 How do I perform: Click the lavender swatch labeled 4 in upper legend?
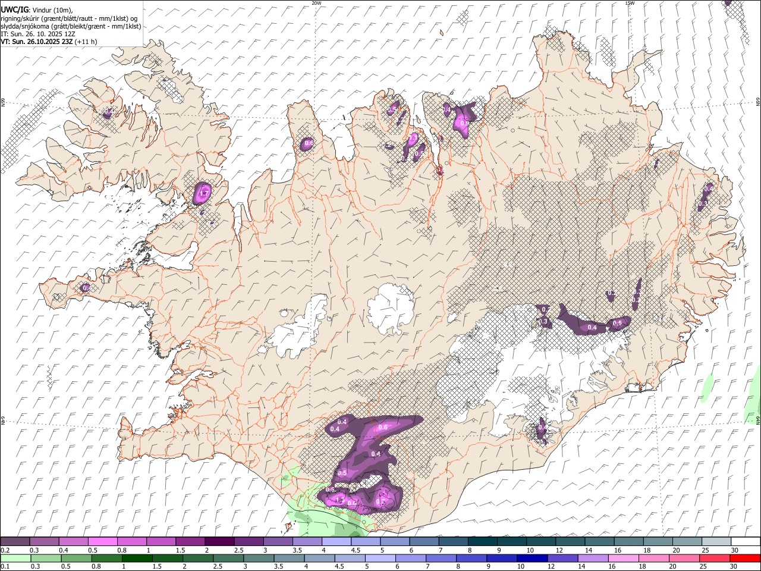[336, 542]
